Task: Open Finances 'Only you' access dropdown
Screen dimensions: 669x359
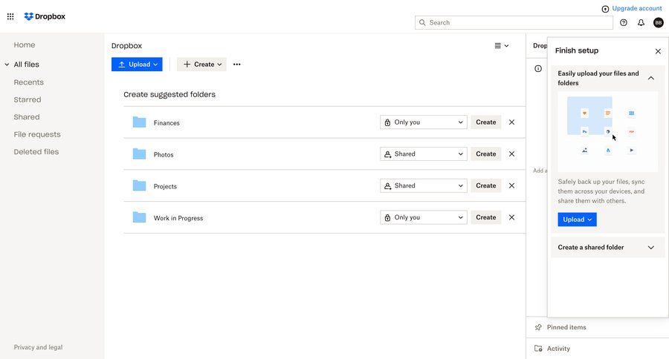Action: [424, 122]
